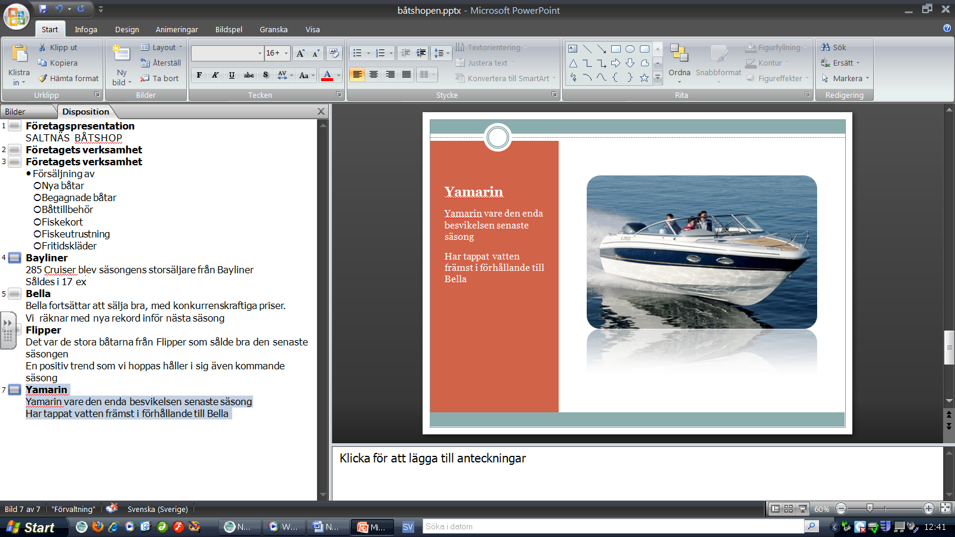Close the outline pane

321,112
